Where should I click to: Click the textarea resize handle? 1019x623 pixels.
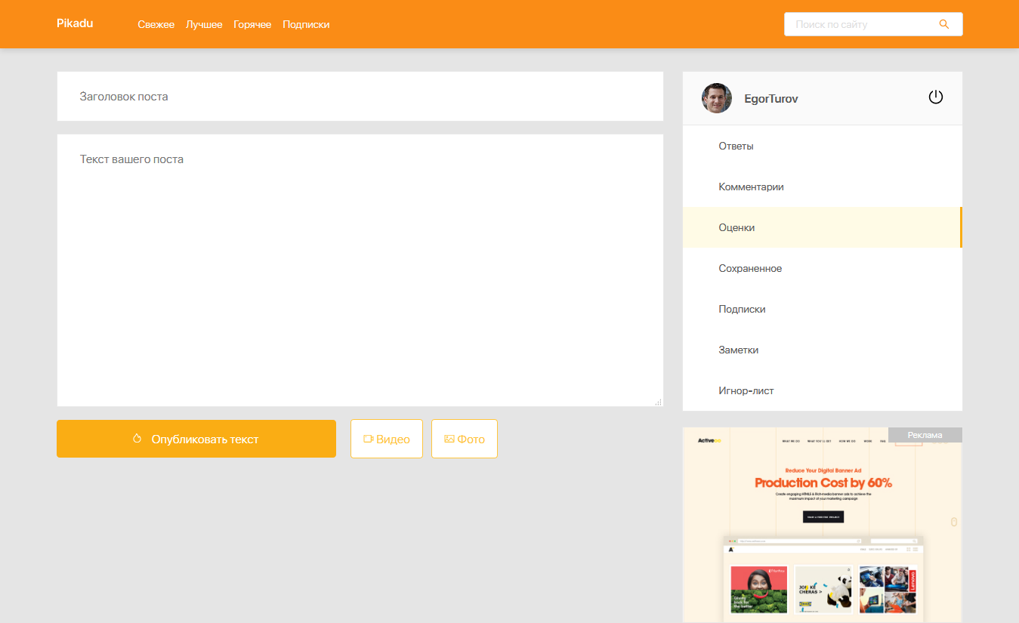click(x=658, y=402)
